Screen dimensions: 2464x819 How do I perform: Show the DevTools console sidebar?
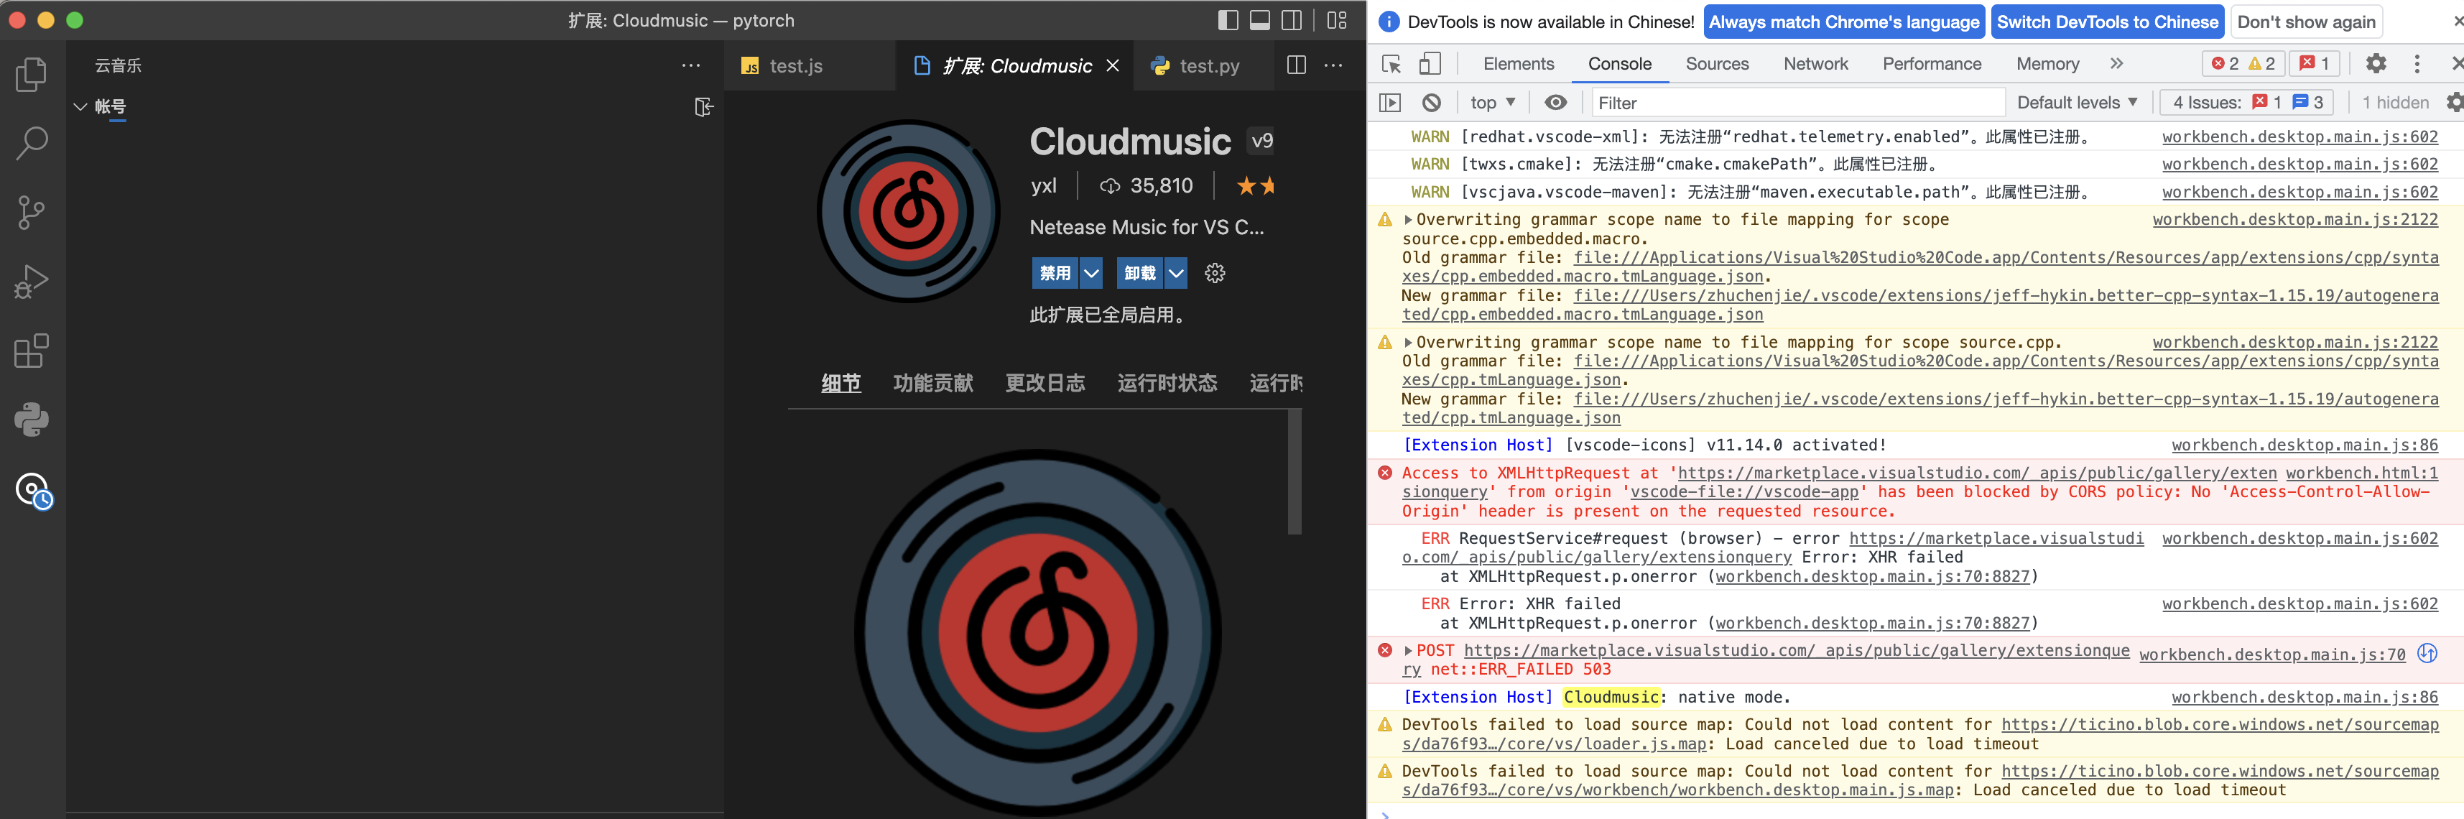[x=1390, y=102]
